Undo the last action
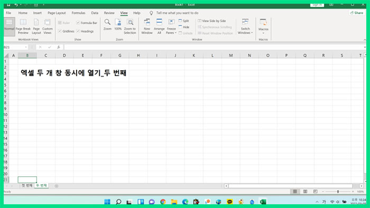The height and width of the screenshot is (208, 370). (16, 5)
